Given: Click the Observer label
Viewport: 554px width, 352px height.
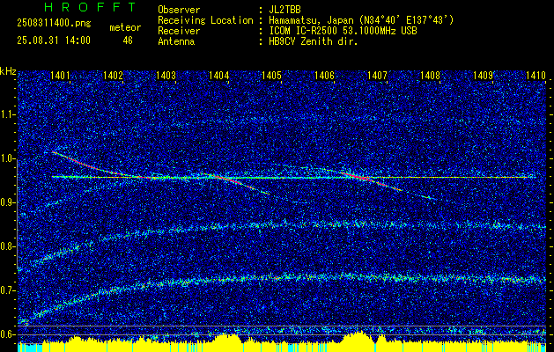Looking at the screenshot, I should coord(179,10).
